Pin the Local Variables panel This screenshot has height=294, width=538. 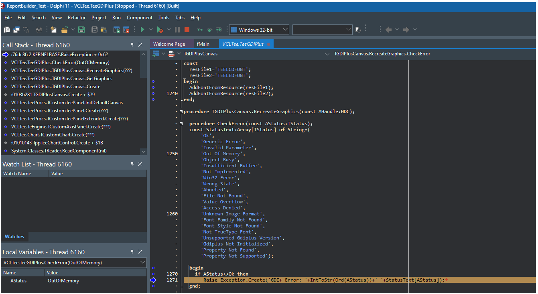click(x=132, y=252)
